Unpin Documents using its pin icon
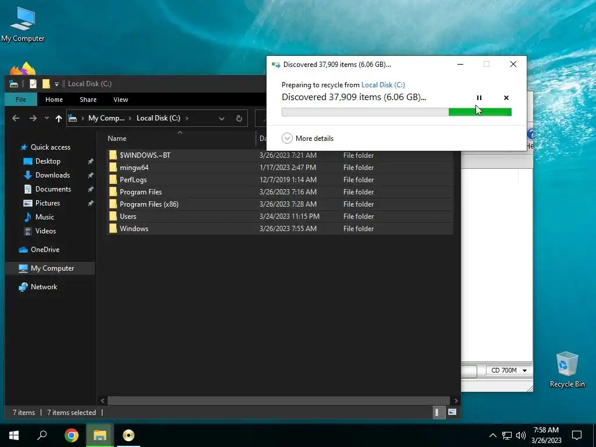Viewport: 596px width, 447px height. click(90, 189)
